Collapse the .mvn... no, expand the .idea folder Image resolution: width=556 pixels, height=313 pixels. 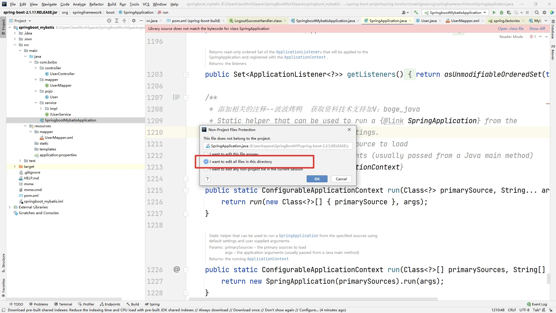pyautogui.click(x=15, y=33)
